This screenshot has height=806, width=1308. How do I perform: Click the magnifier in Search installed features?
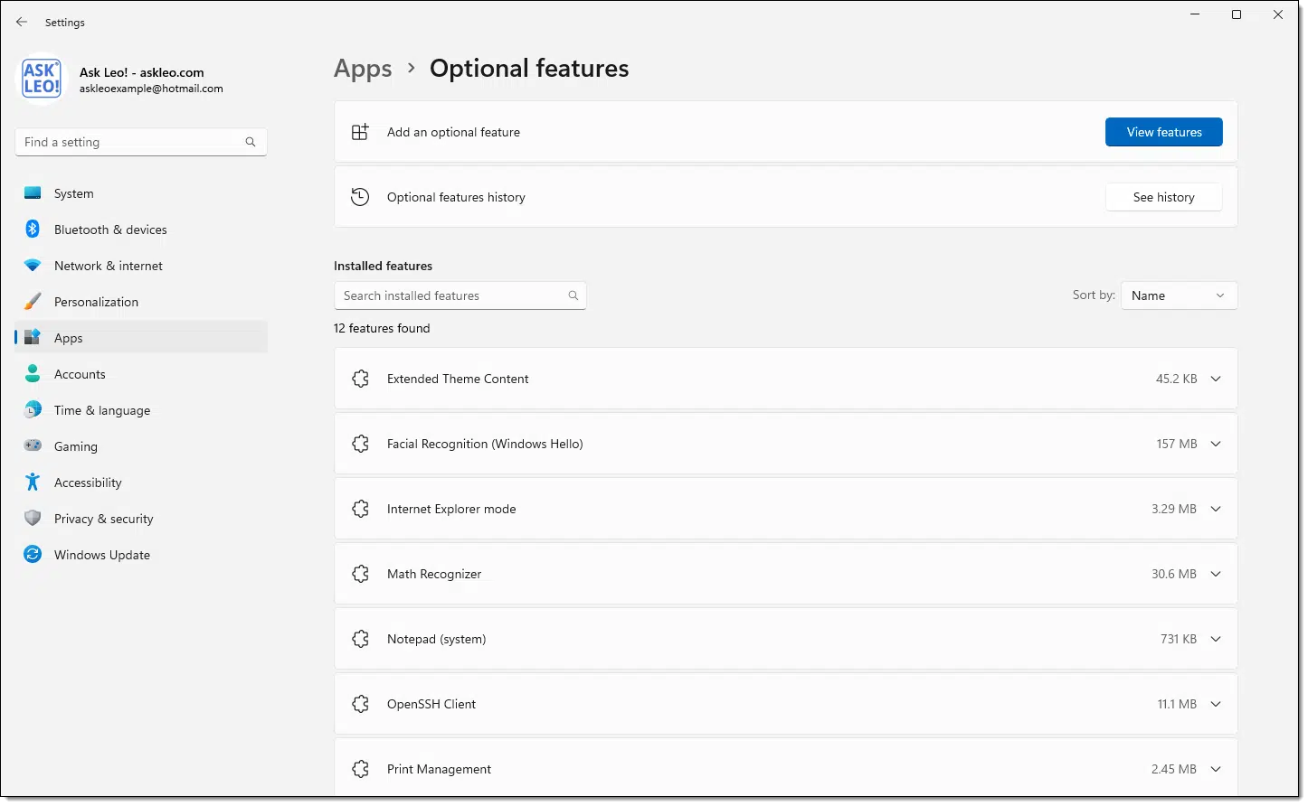click(x=573, y=295)
